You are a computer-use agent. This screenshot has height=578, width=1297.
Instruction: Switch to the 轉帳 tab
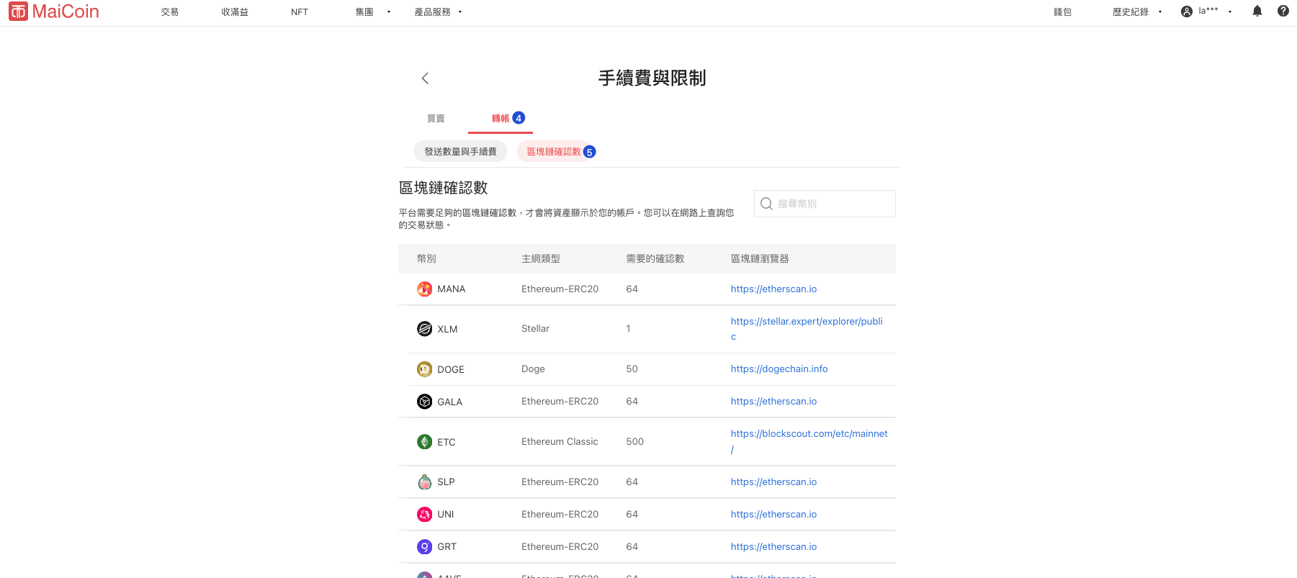click(501, 119)
